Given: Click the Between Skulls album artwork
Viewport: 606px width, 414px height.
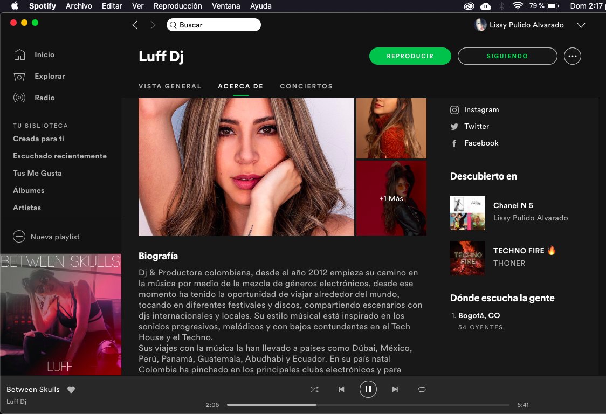Looking at the screenshot, I should pyautogui.click(x=61, y=314).
